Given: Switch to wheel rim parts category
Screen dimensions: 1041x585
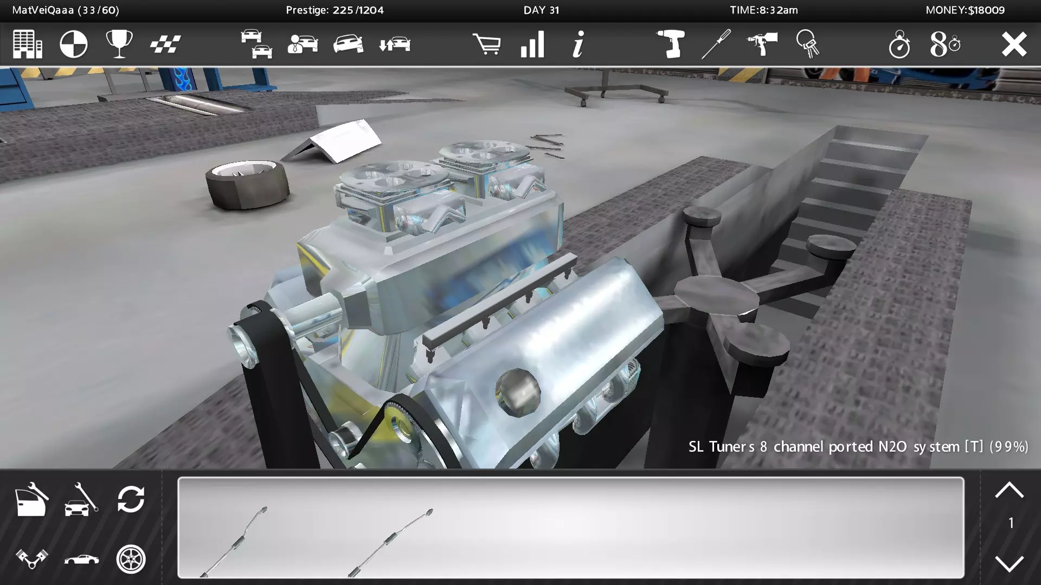Looking at the screenshot, I should pos(131,558).
